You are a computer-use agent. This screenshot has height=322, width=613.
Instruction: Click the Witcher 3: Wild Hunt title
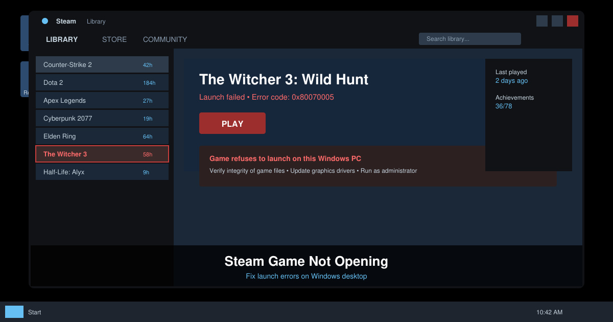tap(284, 79)
